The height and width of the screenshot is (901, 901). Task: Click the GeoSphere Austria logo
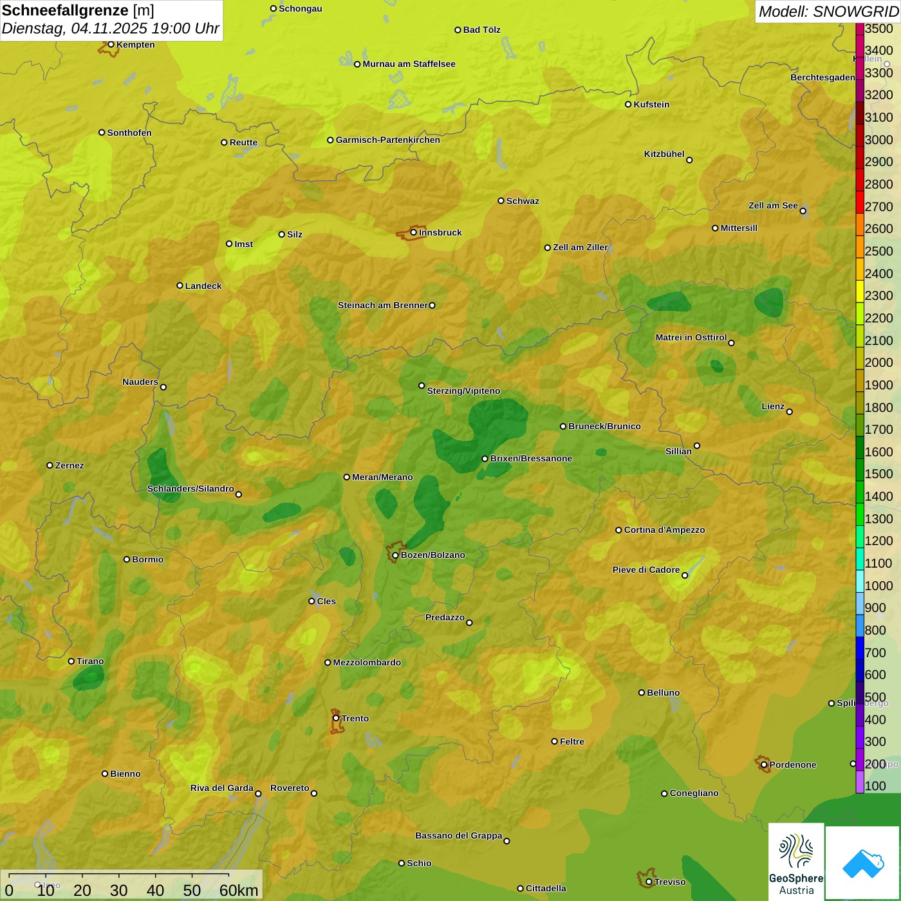click(796, 862)
